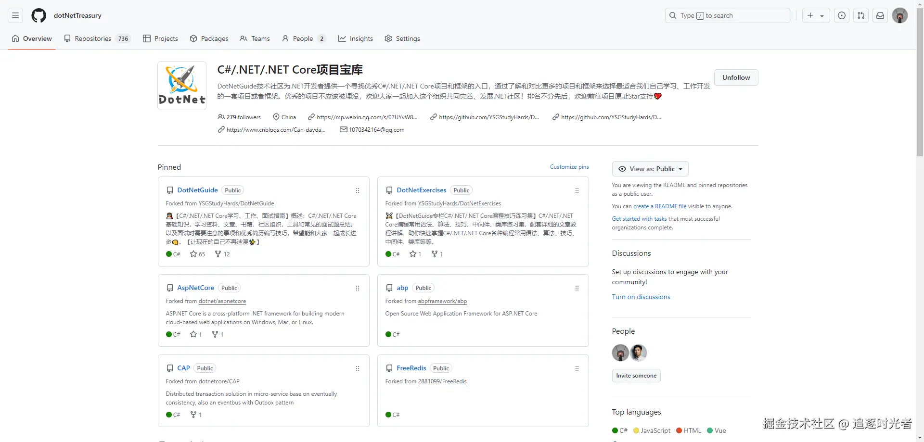The image size is (924, 442).
Task: Click the email address 1070342164@qq.com
Action: click(x=376, y=129)
